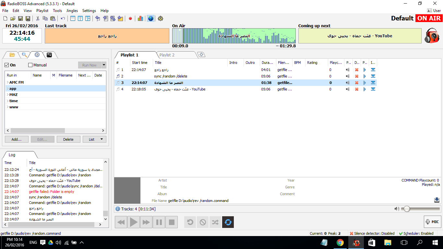Click the Add track music note icon
The width and height of the screenshot is (443, 249).
point(98,18)
